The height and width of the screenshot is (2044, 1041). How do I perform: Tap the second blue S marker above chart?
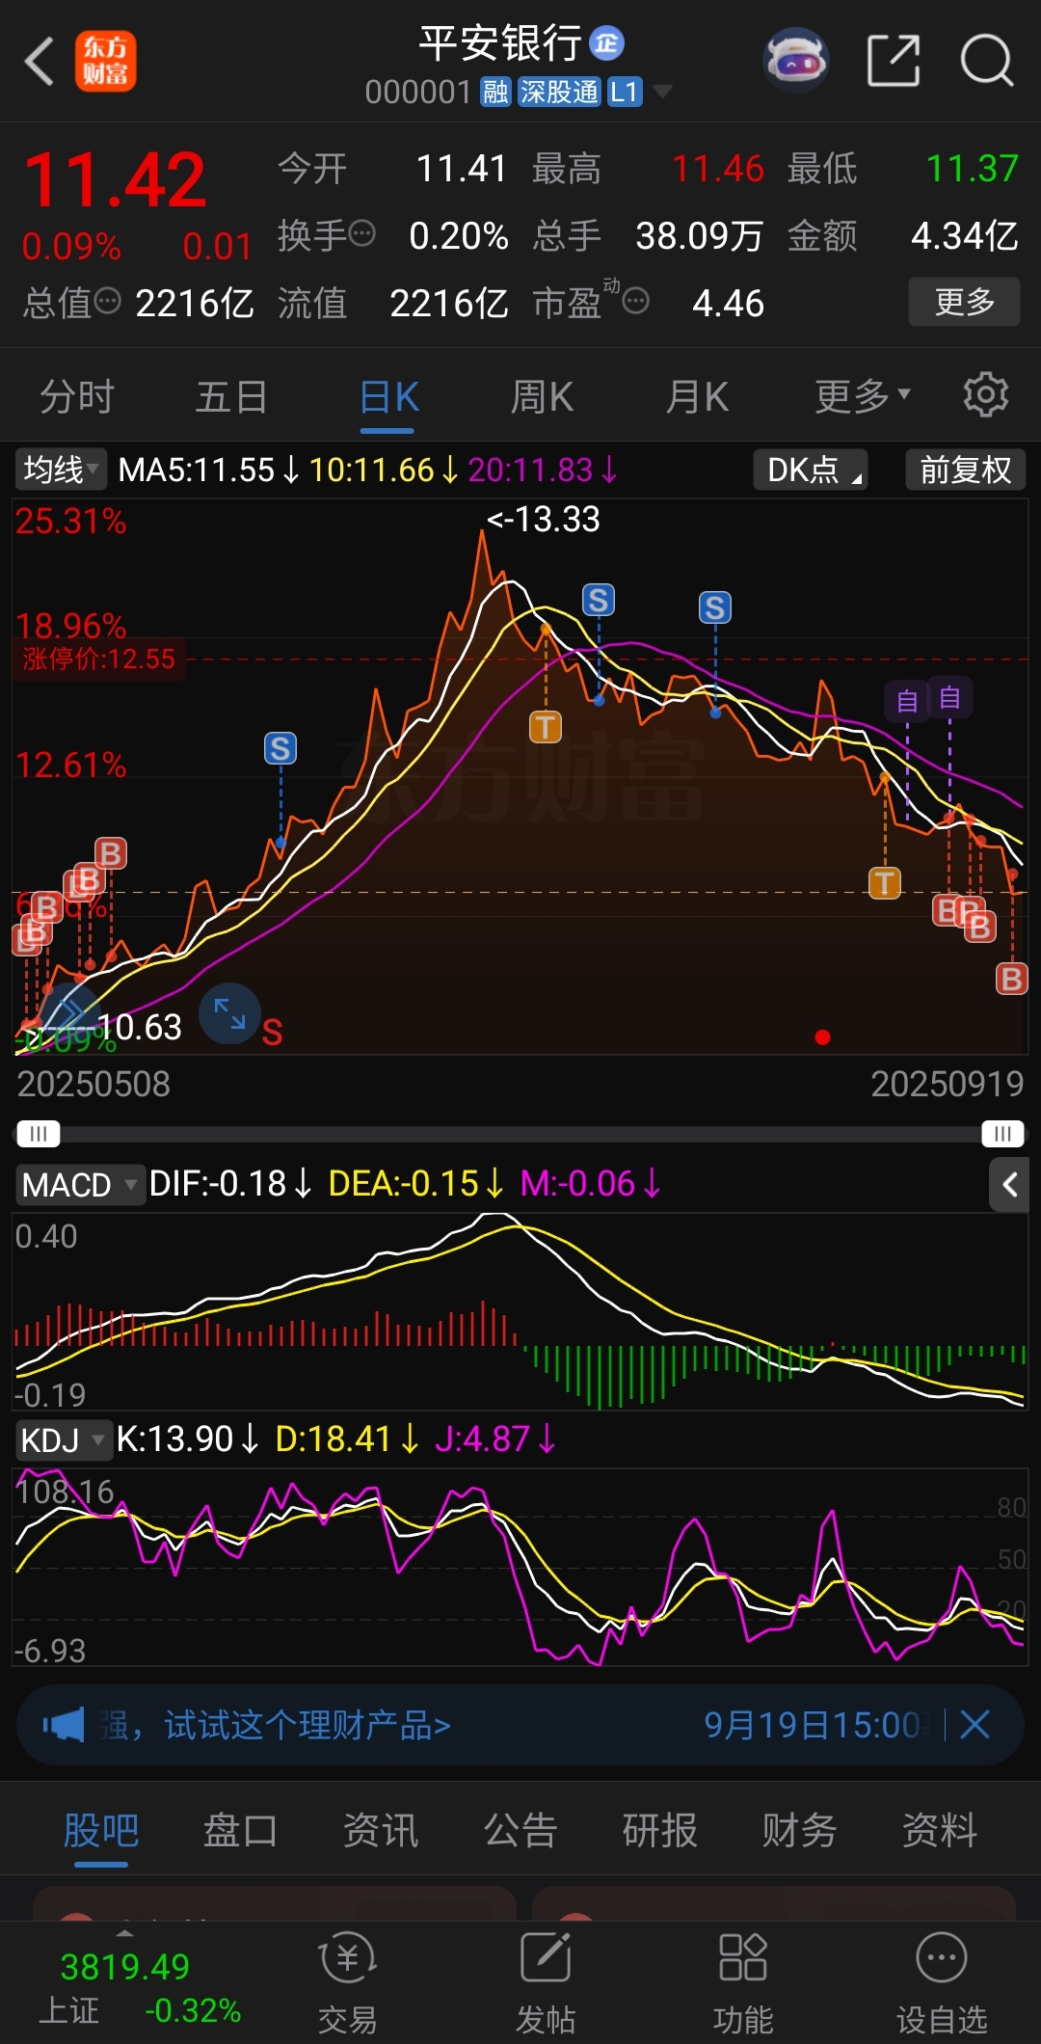(599, 601)
